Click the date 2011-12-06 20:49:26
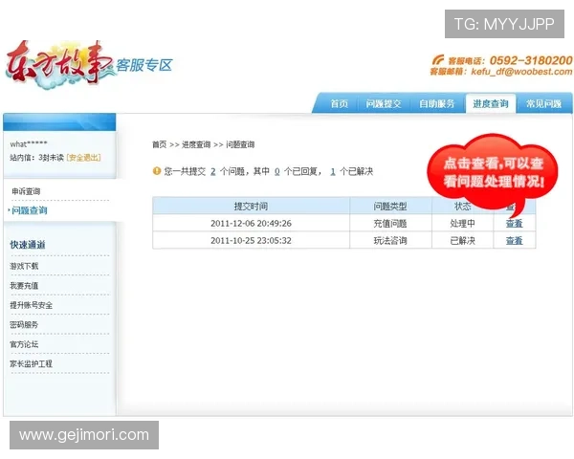 click(251, 223)
